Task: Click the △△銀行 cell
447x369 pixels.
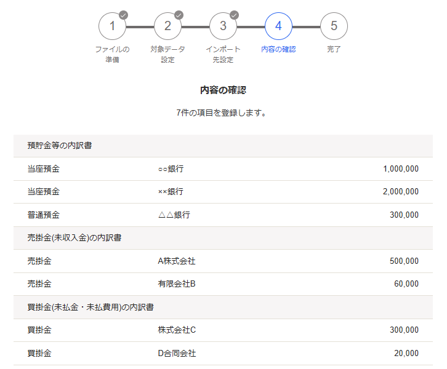Action: click(x=174, y=215)
